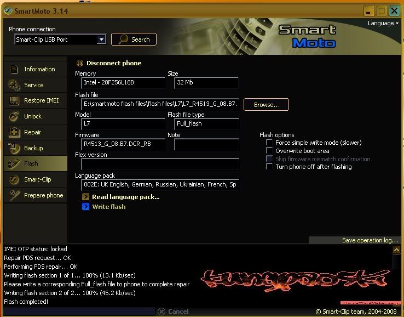Image resolution: width=404 pixels, height=317 pixels.
Task: Open the Language dropdown menu
Action: pyautogui.click(x=383, y=23)
